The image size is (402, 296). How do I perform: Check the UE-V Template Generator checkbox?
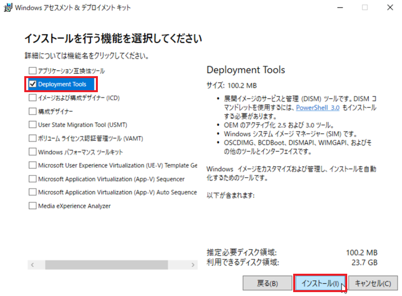(32, 165)
